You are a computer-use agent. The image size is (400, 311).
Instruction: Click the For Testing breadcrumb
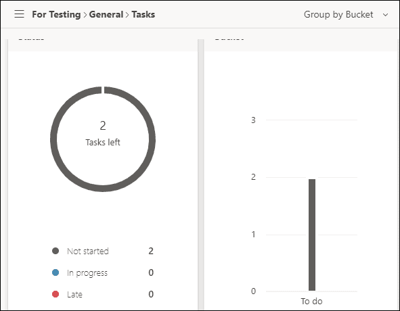point(56,14)
